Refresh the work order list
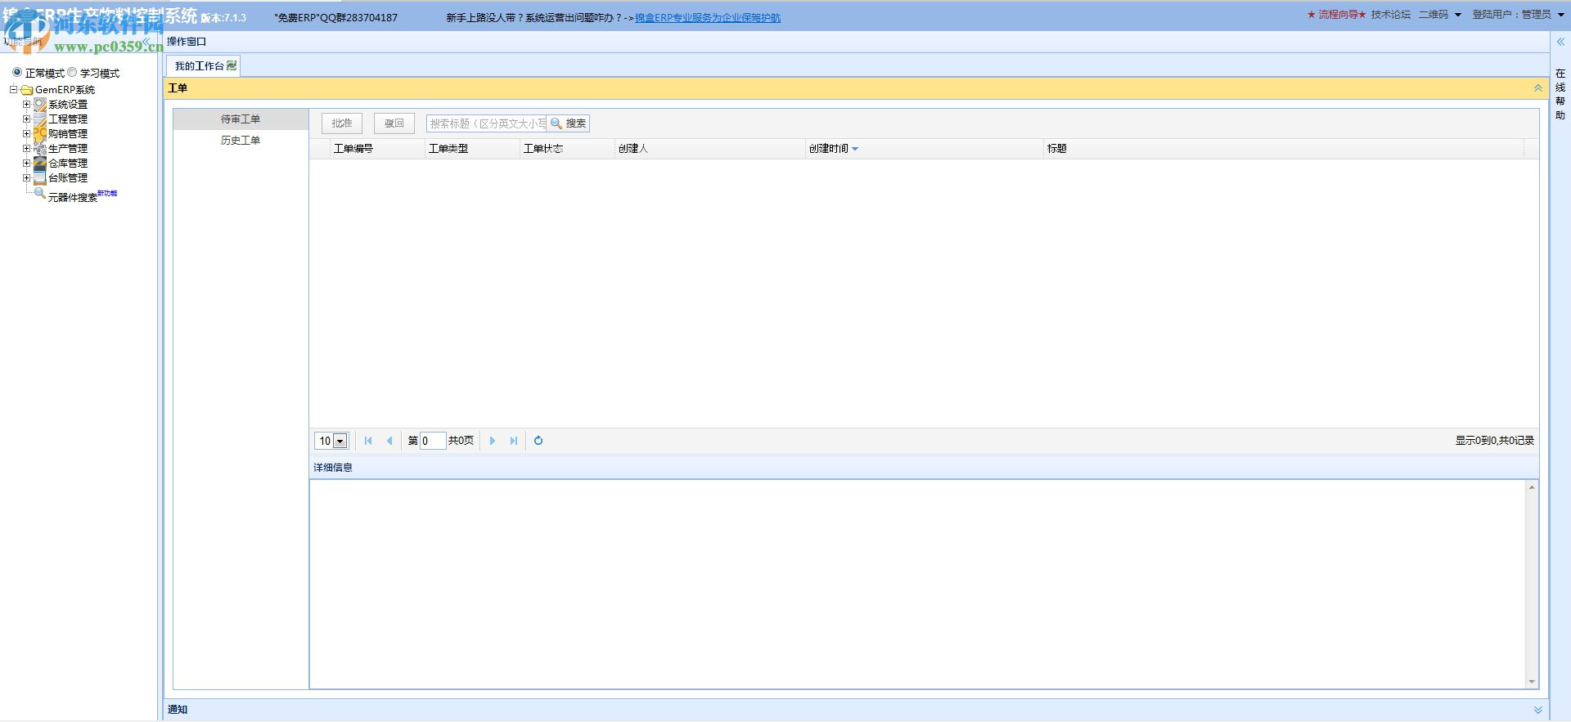The image size is (1571, 722). (538, 441)
